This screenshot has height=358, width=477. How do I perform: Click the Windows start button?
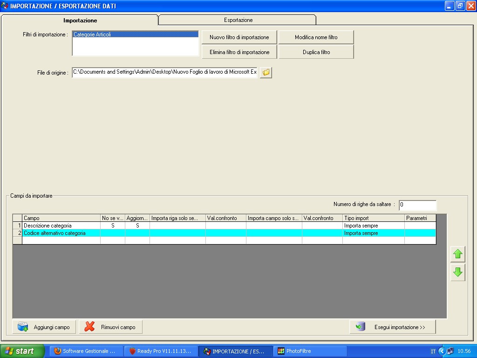[x=22, y=351]
